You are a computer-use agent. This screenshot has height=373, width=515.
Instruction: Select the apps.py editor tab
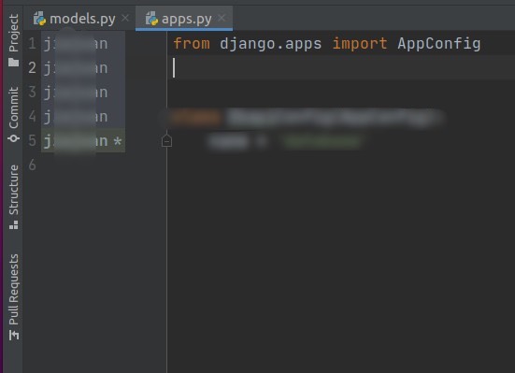pos(186,19)
